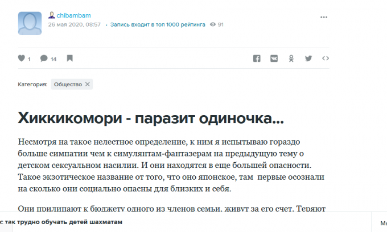Viewport: 387px width, 232px height.
Task: Click the comment count 14
Action: 53,58
